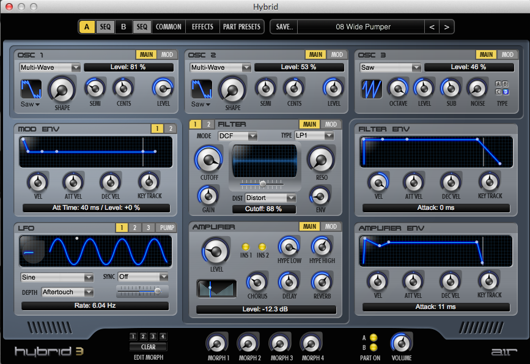Switch to part B tab
530x364 pixels.
pyautogui.click(x=123, y=27)
